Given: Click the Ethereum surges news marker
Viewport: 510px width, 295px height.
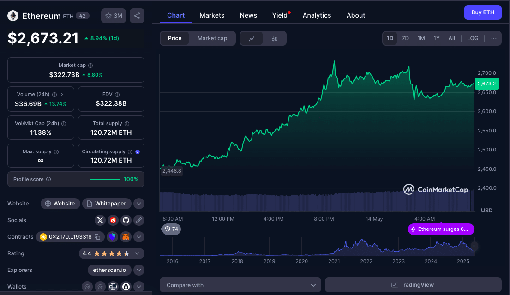Looking at the screenshot, I should pyautogui.click(x=441, y=229).
